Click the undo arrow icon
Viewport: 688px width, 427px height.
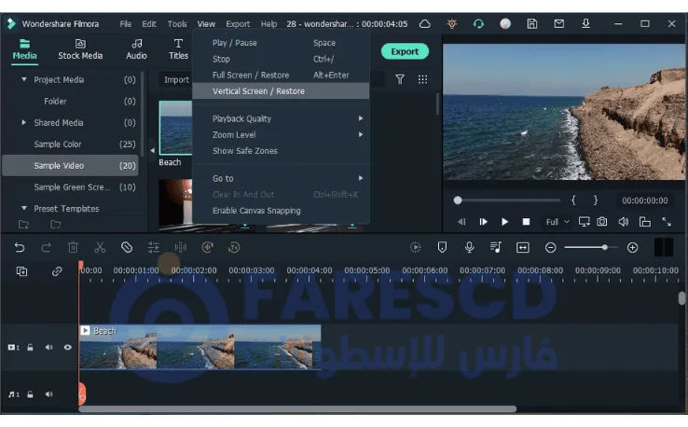pos(20,247)
